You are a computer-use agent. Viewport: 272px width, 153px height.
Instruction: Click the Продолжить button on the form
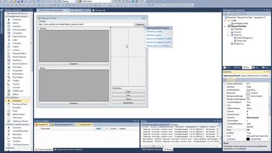[x=128, y=103]
